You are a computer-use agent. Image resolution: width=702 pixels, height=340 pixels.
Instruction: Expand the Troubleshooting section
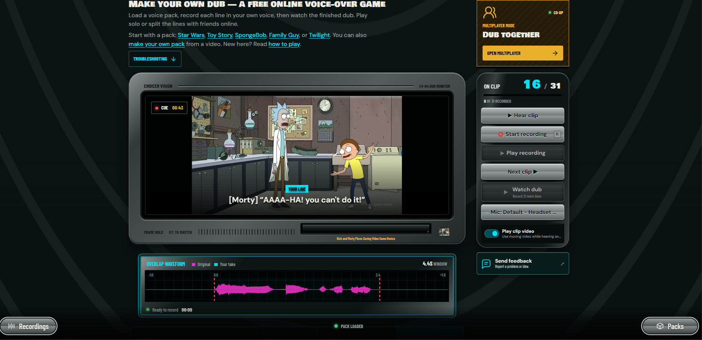155,59
